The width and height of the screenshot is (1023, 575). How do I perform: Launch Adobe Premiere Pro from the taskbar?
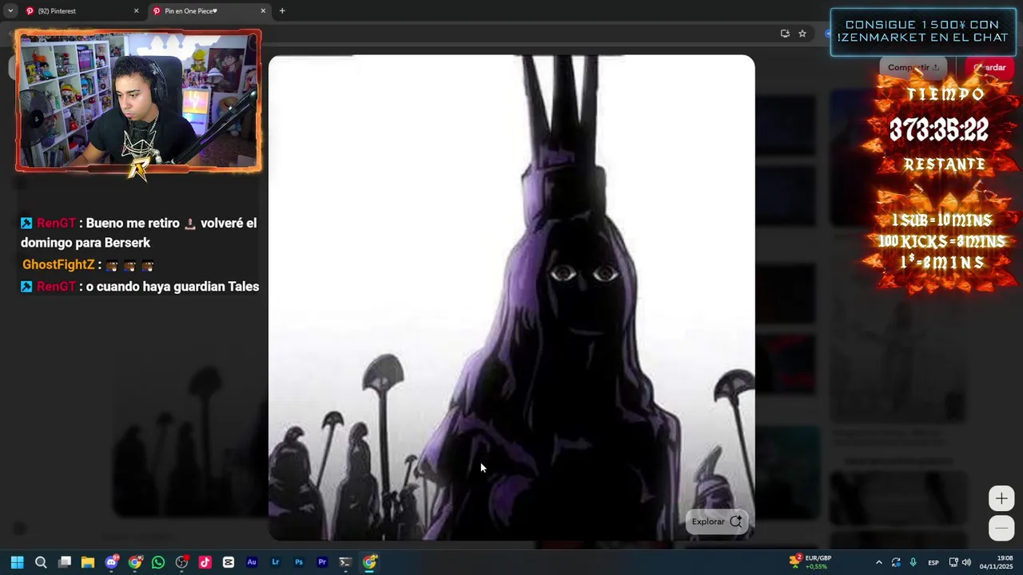click(x=322, y=562)
